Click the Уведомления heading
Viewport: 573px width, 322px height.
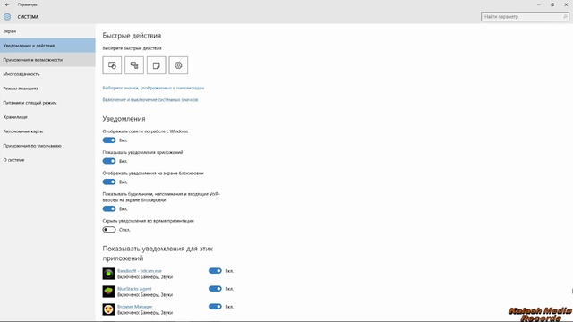click(124, 119)
